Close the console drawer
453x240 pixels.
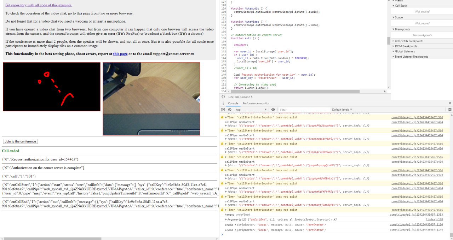point(450,103)
